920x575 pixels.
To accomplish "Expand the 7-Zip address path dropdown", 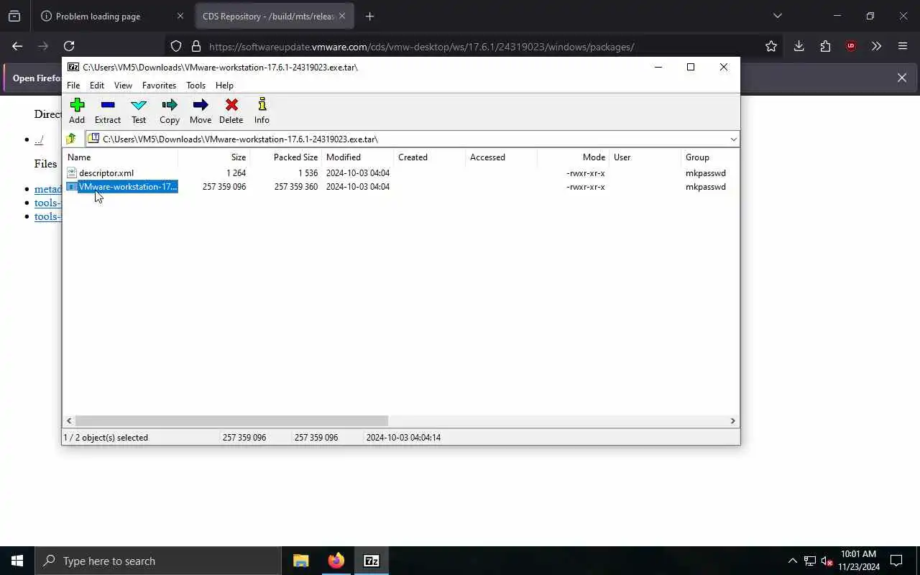I will point(733,139).
